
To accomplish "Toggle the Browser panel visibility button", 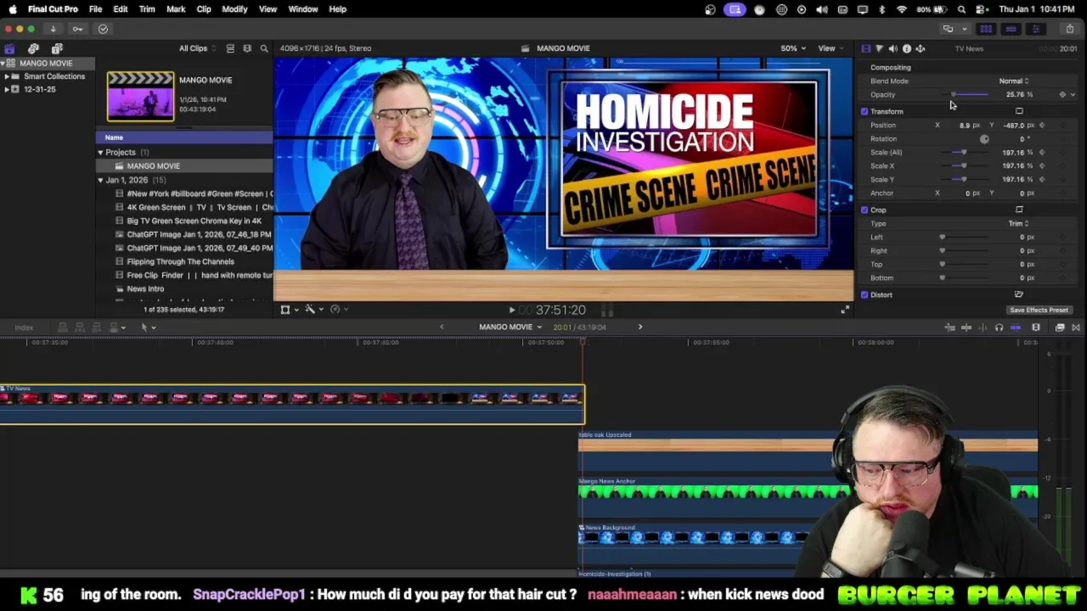I will pyautogui.click(x=986, y=29).
